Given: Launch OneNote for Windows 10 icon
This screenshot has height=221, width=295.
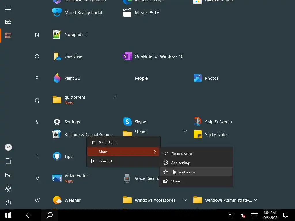Looking at the screenshot, I should [127, 56].
